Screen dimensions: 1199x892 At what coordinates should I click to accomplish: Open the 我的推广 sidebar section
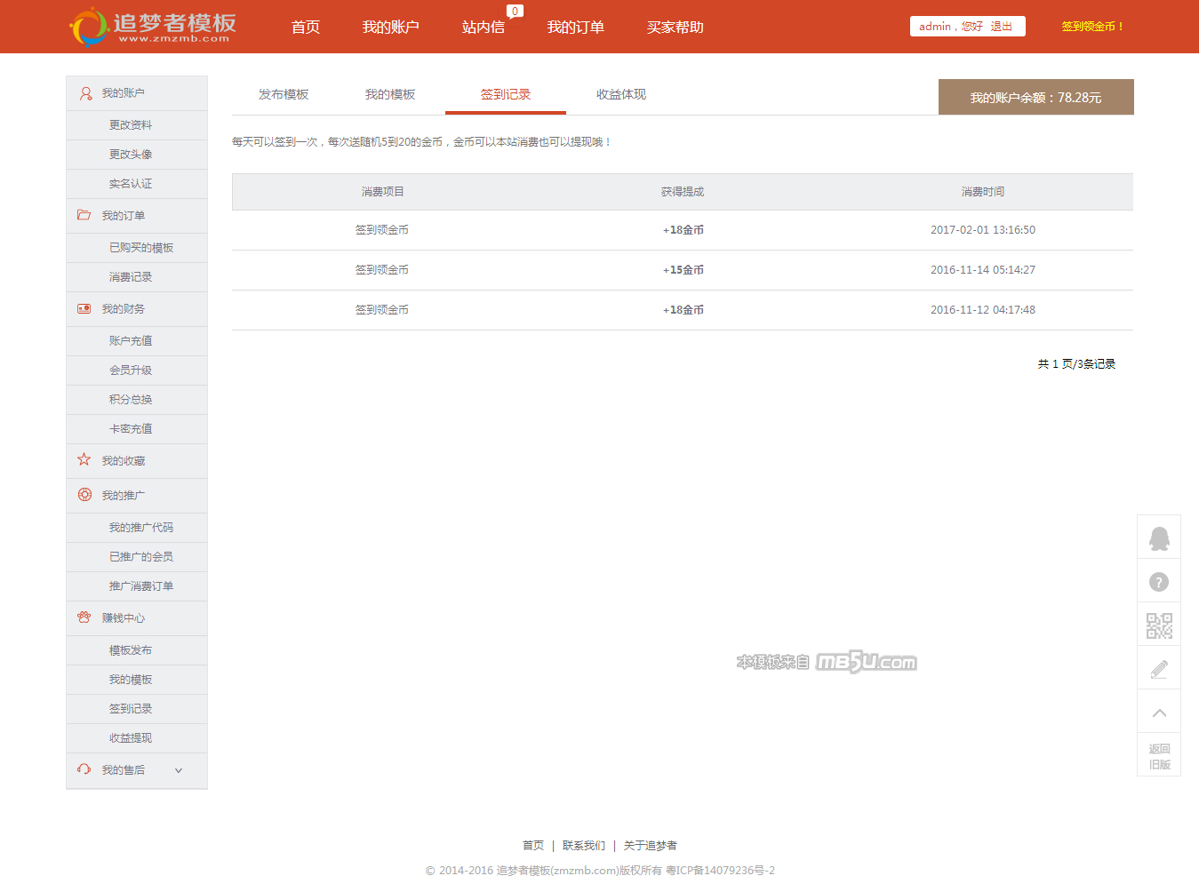pos(123,495)
